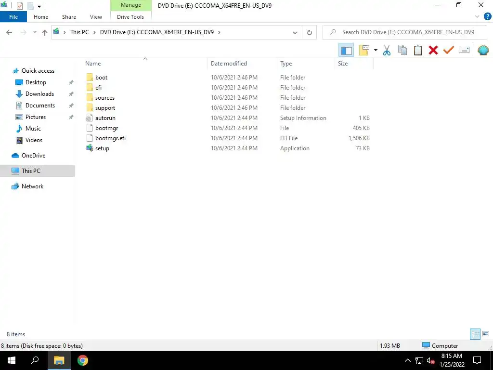Switch to Large icons view button

point(486,334)
